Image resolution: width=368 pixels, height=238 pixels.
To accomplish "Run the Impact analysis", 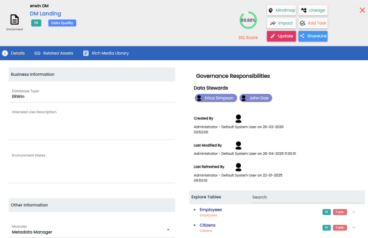I will click(281, 23).
